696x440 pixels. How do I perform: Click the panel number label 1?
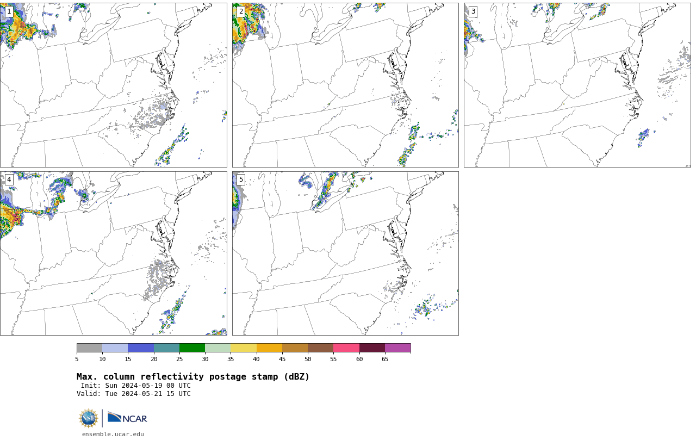point(9,11)
